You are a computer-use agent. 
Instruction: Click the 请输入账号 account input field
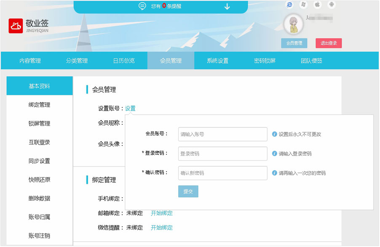[222, 134]
